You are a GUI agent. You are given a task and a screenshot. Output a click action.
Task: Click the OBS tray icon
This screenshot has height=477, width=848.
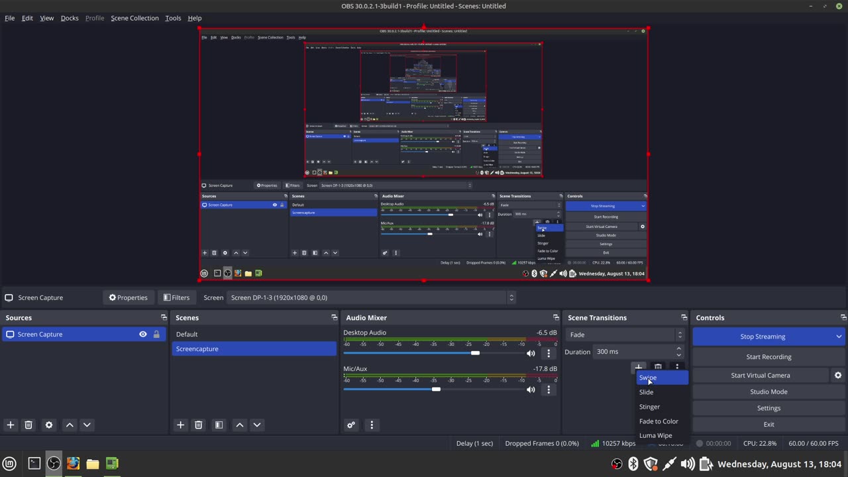(x=617, y=464)
